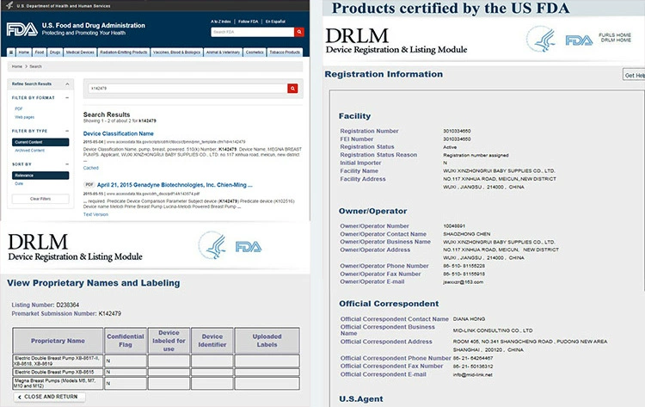Screen dimensions: 645x407
Task: Open the Vaccines, Blood & Biologics tab
Action: pyautogui.click(x=176, y=52)
